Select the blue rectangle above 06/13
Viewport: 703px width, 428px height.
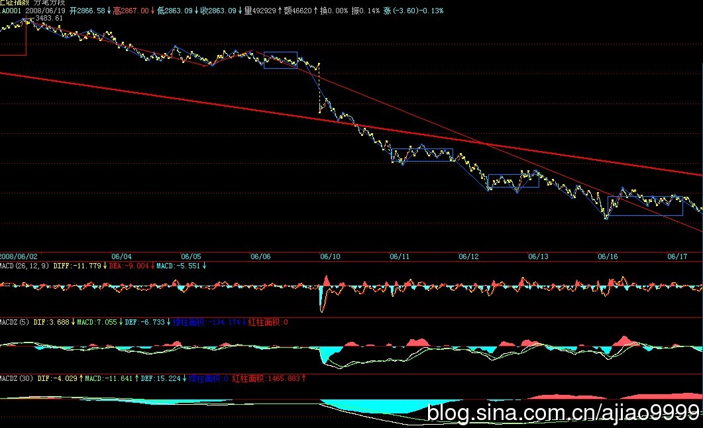[513, 181]
